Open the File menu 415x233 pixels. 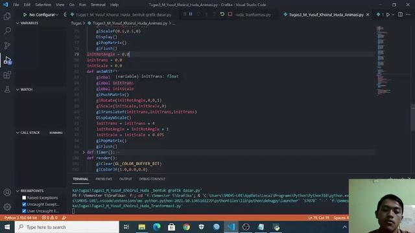point(16,5)
